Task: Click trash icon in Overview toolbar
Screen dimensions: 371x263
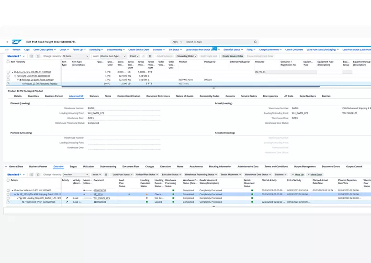Action: [x=106, y=175]
